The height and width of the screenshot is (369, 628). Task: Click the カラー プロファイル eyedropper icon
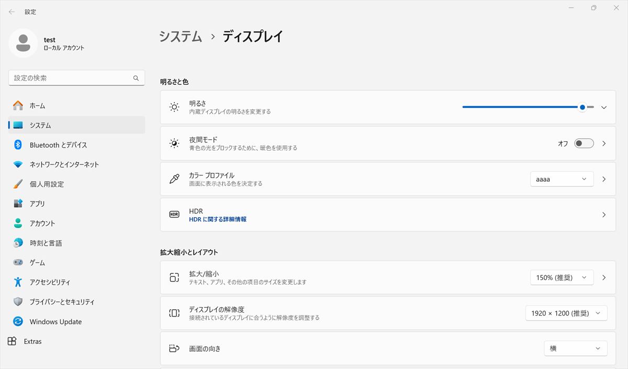click(174, 179)
